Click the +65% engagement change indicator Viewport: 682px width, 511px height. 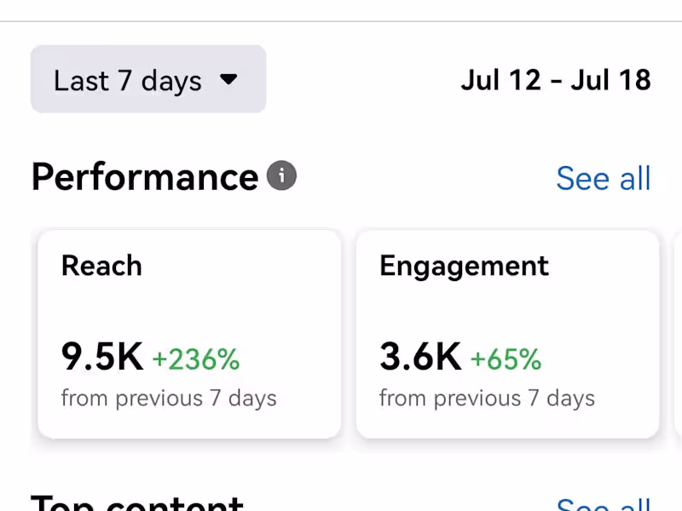point(506,360)
